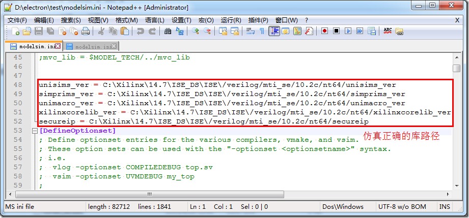Open the Replace dialog icon
The width and height of the screenshot is (469, 218).
tap(179, 31)
